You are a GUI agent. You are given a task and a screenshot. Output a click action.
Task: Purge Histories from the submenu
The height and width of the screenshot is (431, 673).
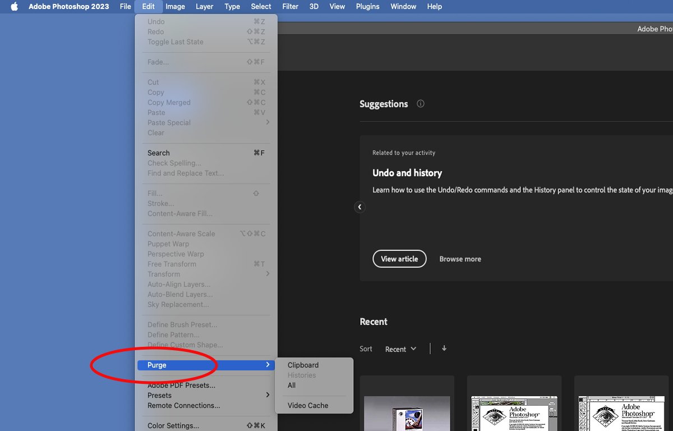[x=303, y=375]
